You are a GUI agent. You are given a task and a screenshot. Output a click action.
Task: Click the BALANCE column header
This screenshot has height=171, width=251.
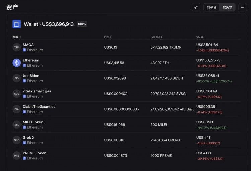click(x=157, y=37)
